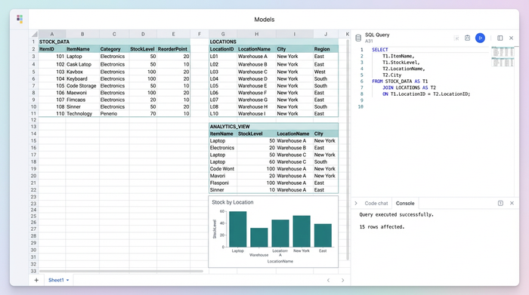
Task: Close the SQL Query panel
Action: 511,38
